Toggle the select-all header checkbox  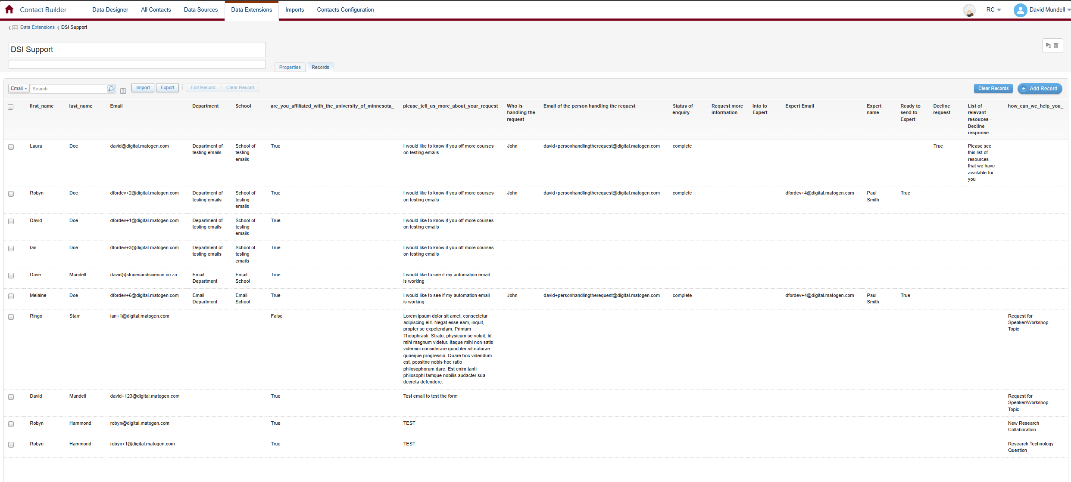point(11,107)
